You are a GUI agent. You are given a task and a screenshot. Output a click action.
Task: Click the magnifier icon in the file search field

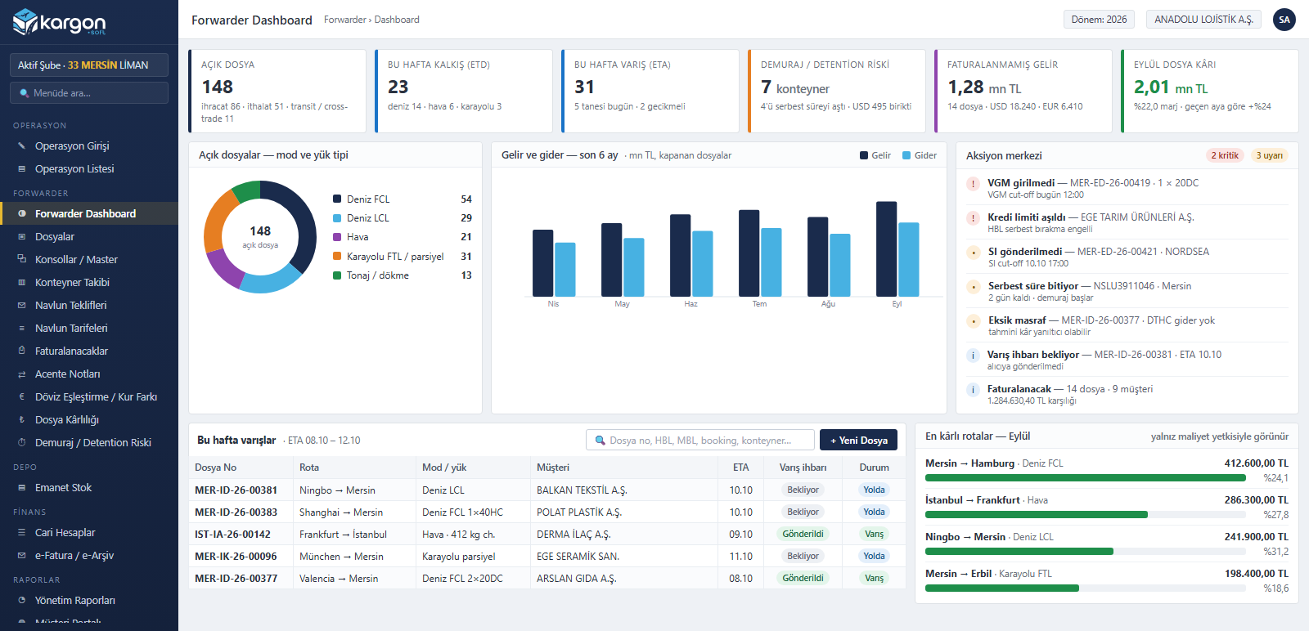[601, 441]
